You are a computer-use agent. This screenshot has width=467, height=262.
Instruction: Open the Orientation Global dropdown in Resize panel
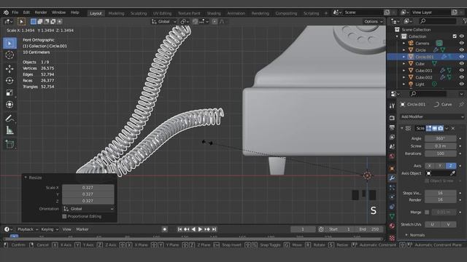coord(88,209)
